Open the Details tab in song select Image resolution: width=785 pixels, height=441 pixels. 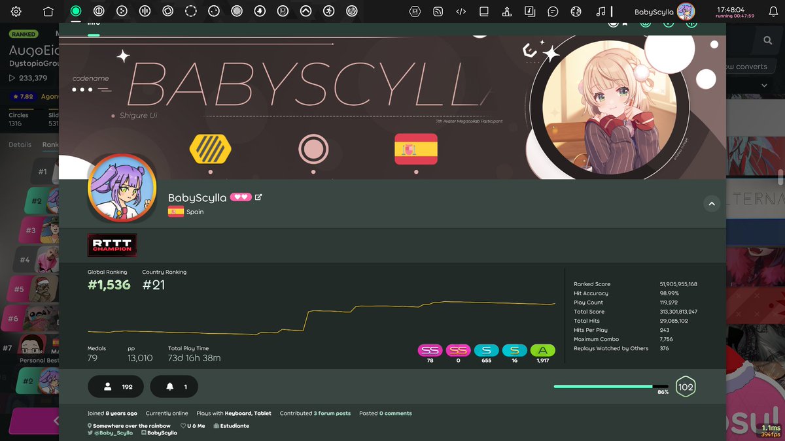(20, 144)
